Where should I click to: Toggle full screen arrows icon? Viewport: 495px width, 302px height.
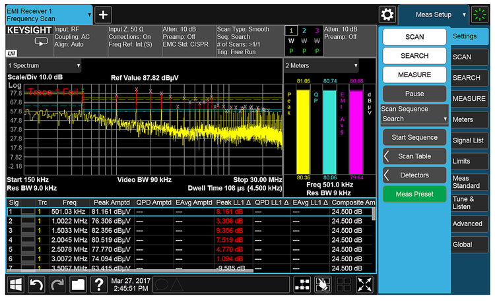pos(364,285)
